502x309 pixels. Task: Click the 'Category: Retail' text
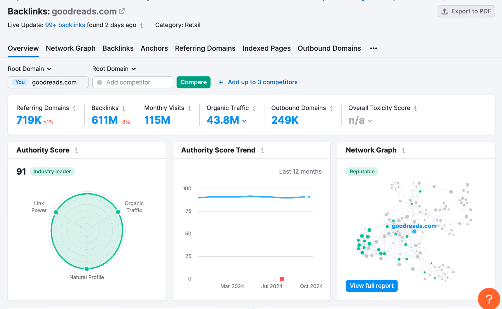tap(178, 25)
